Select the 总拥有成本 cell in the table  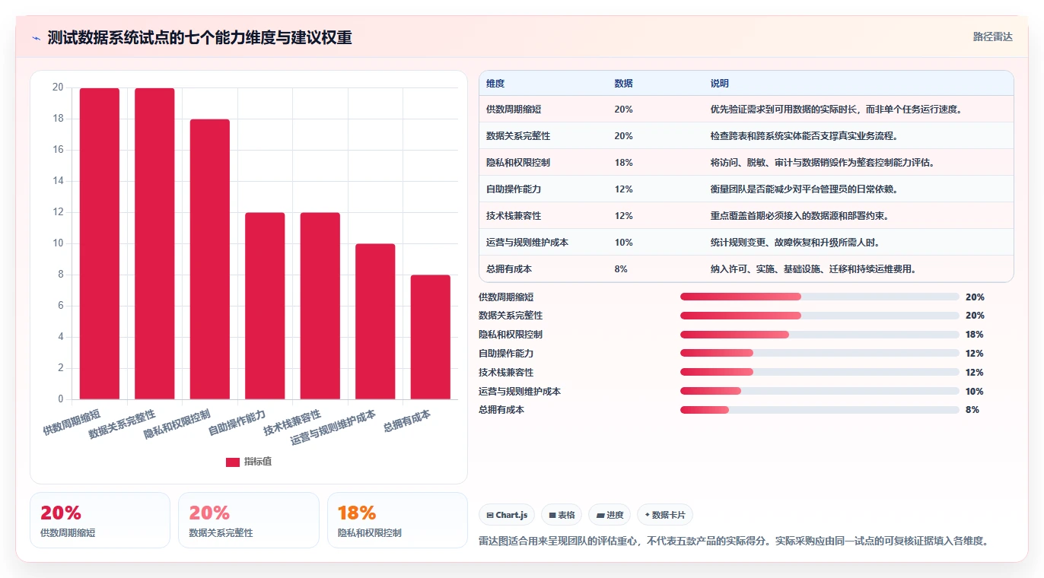click(509, 269)
